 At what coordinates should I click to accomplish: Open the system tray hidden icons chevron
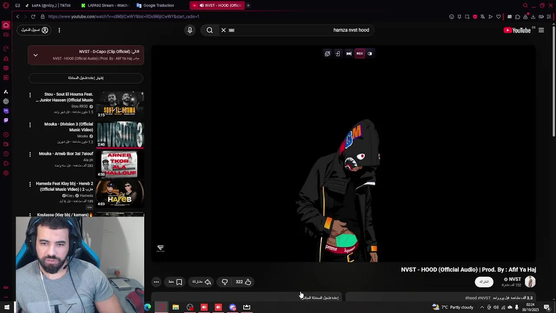pyautogui.click(x=482, y=307)
